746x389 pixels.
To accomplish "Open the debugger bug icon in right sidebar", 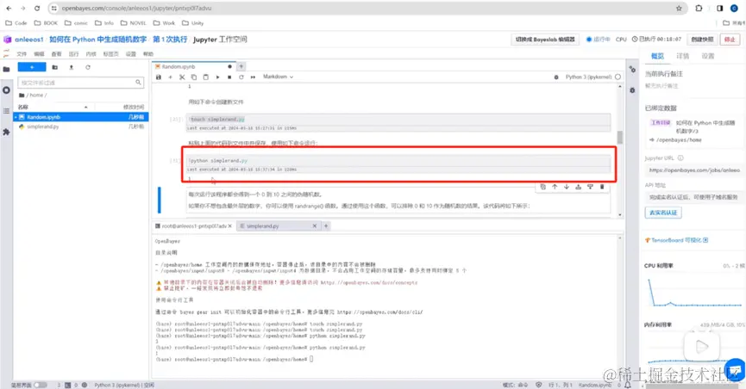I will pyautogui.click(x=632, y=90).
